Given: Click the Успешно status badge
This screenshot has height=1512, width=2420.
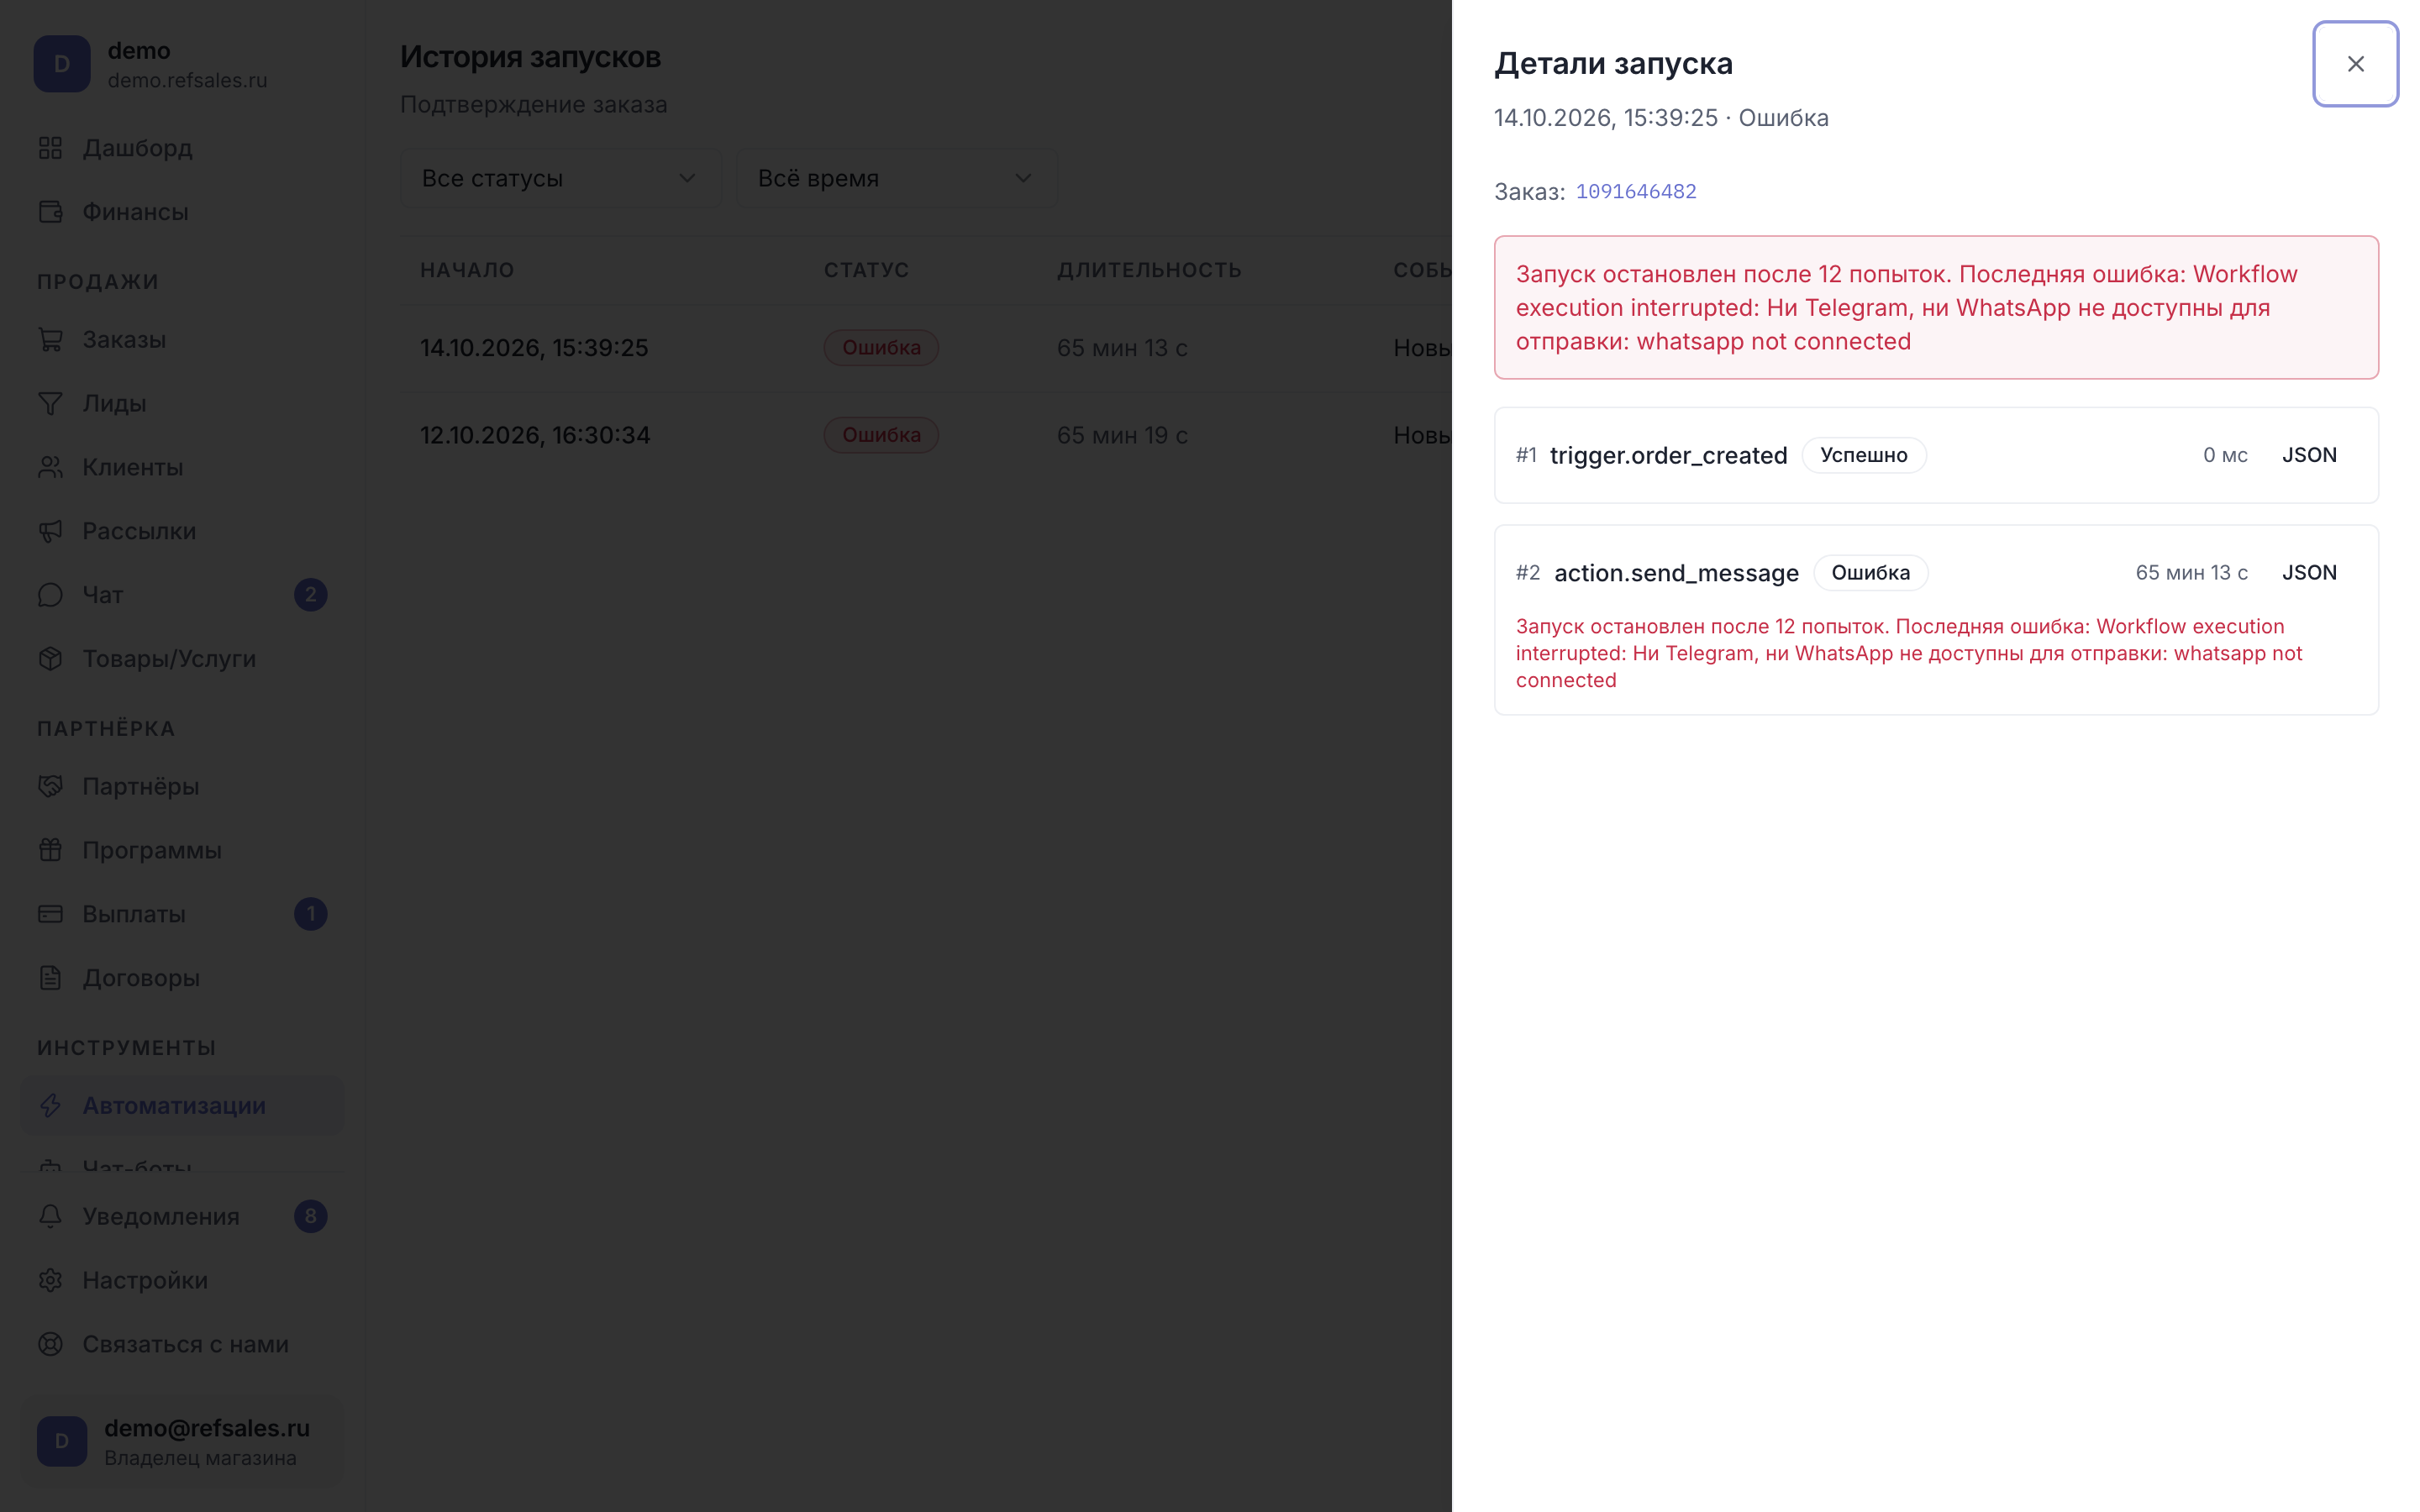Looking at the screenshot, I should point(1863,455).
